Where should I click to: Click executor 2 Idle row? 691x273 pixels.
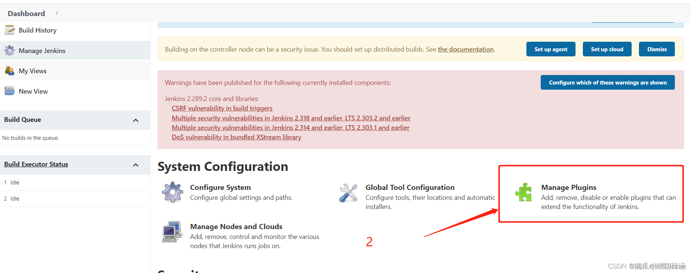pyautogui.click(x=75, y=199)
